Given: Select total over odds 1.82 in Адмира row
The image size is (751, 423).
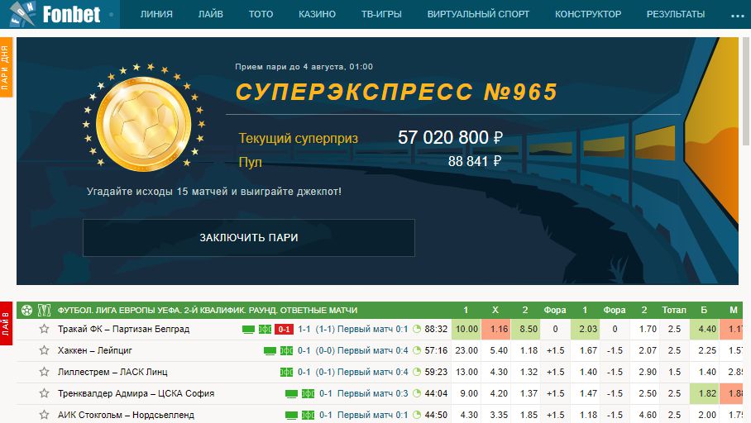Looking at the screenshot, I should coord(704,393).
